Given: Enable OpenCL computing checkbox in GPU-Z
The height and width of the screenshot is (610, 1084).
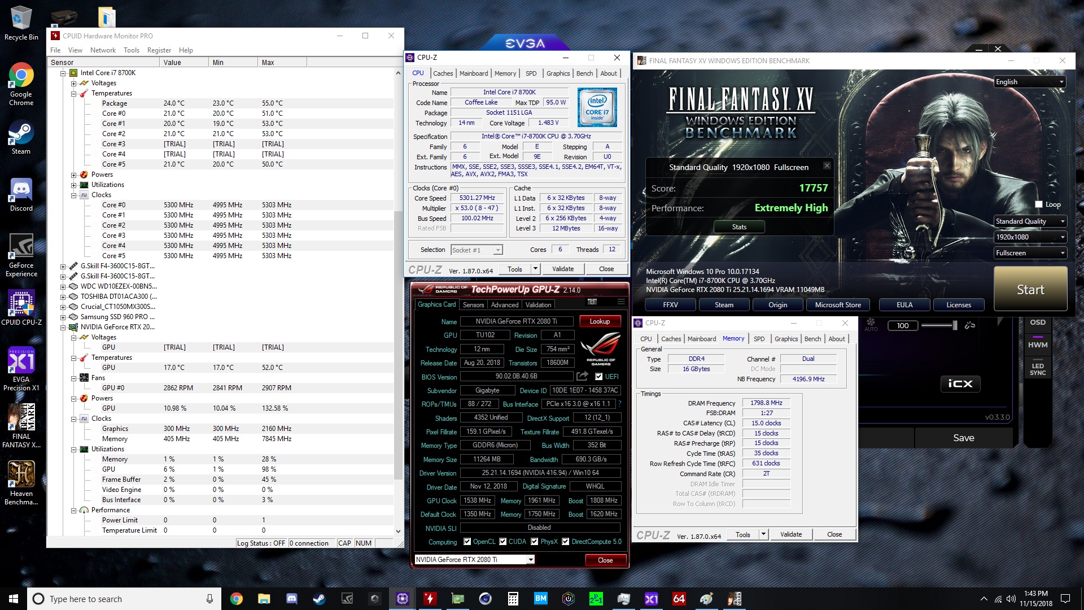Looking at the screenshot, I should pos(466,542).
